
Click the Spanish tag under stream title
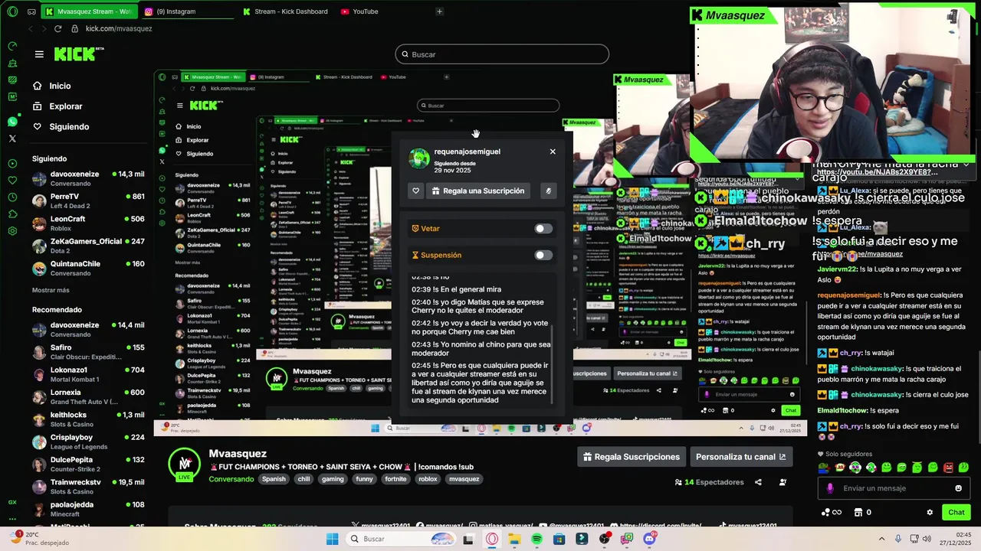pyautogui.click(x=274, y=479)
